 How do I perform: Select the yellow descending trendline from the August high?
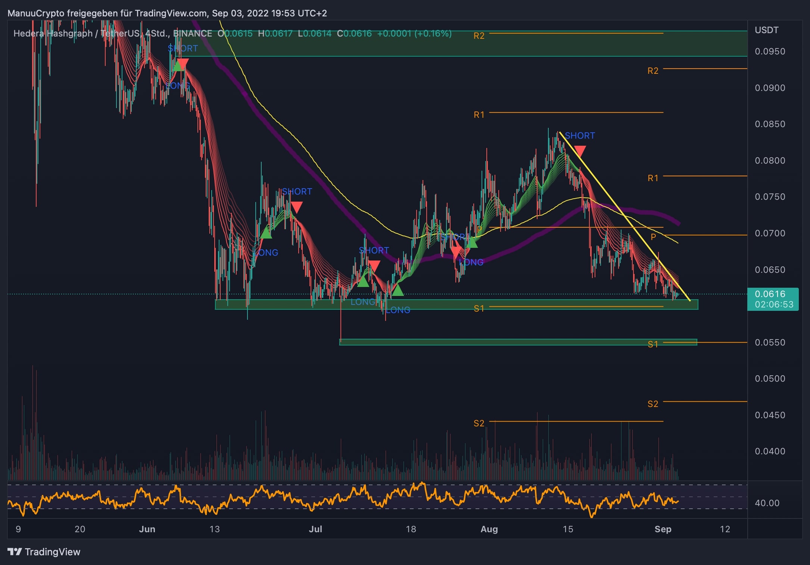tap(625, 217)
